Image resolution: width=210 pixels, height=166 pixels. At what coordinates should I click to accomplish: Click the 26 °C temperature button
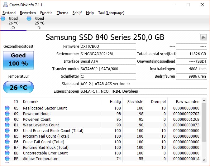(x=18, y=87)
